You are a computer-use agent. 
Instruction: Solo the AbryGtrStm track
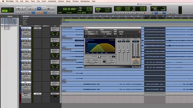pos(27,52)
